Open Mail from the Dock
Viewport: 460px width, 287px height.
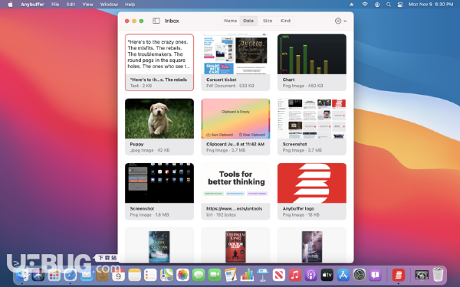point(86,275)
